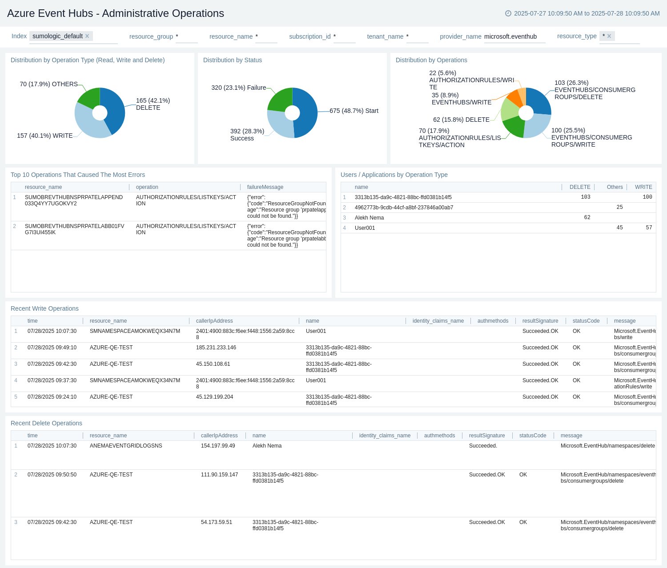Select resource SUMOBREVTHUBNSPRPATELABB01FVG7I3UI455IK cell
Image resolution: width=667 pixels, height=568 pixels.
pyautogui.click(x=75, y=229)
